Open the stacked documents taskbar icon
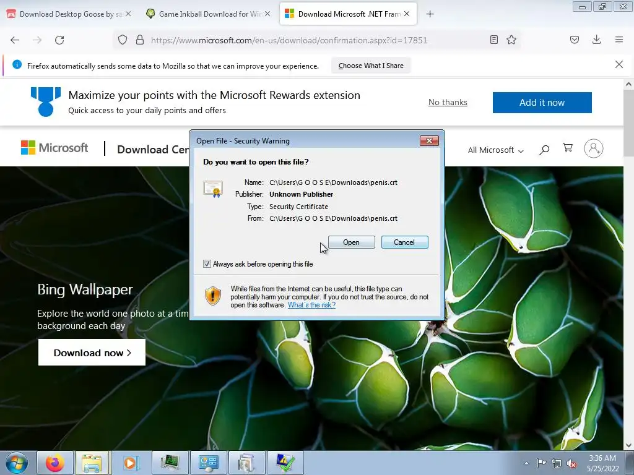This screenshot has width=634, height=475. click(246, 463)
